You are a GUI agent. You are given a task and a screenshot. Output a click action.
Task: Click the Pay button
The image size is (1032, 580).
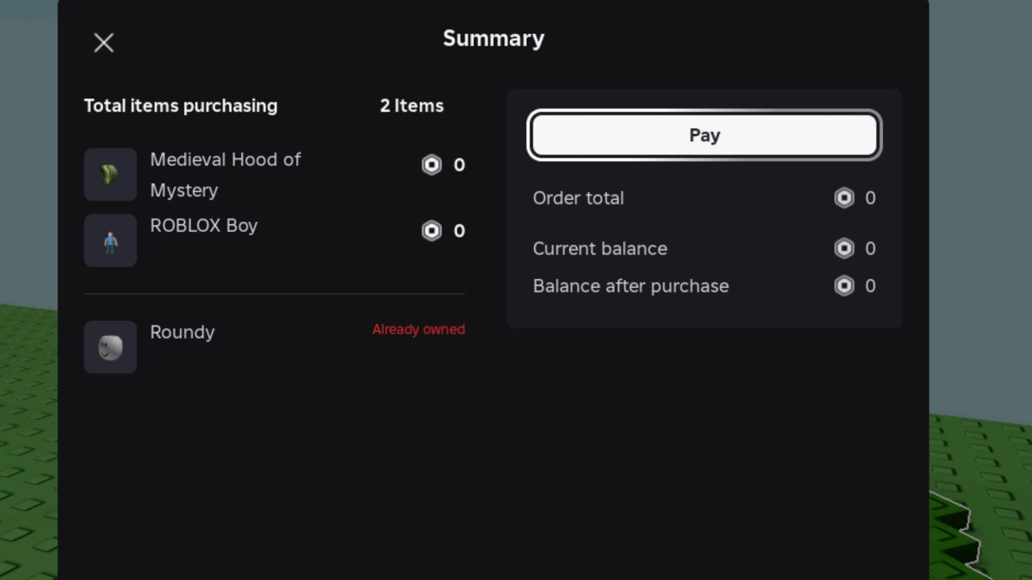[x=704, y=135]
